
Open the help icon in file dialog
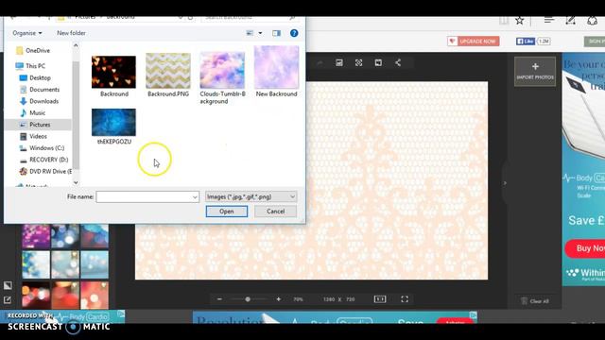point(294,33)
